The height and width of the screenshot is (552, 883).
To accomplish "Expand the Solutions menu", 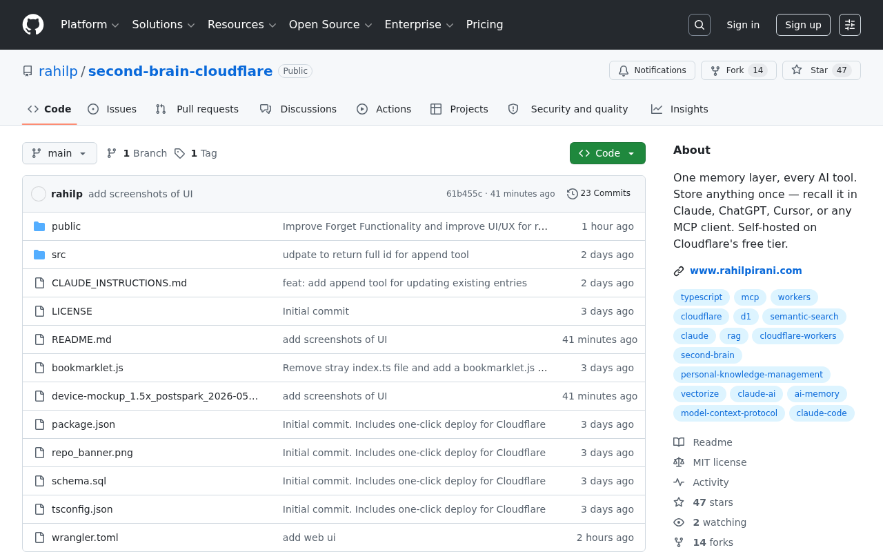I will click(163, 25).
